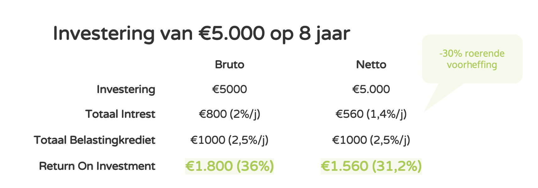Click the Totaal Intrest row label
Image resolution: width=538 pixels, height=188 pixels.
pos(120,114)
